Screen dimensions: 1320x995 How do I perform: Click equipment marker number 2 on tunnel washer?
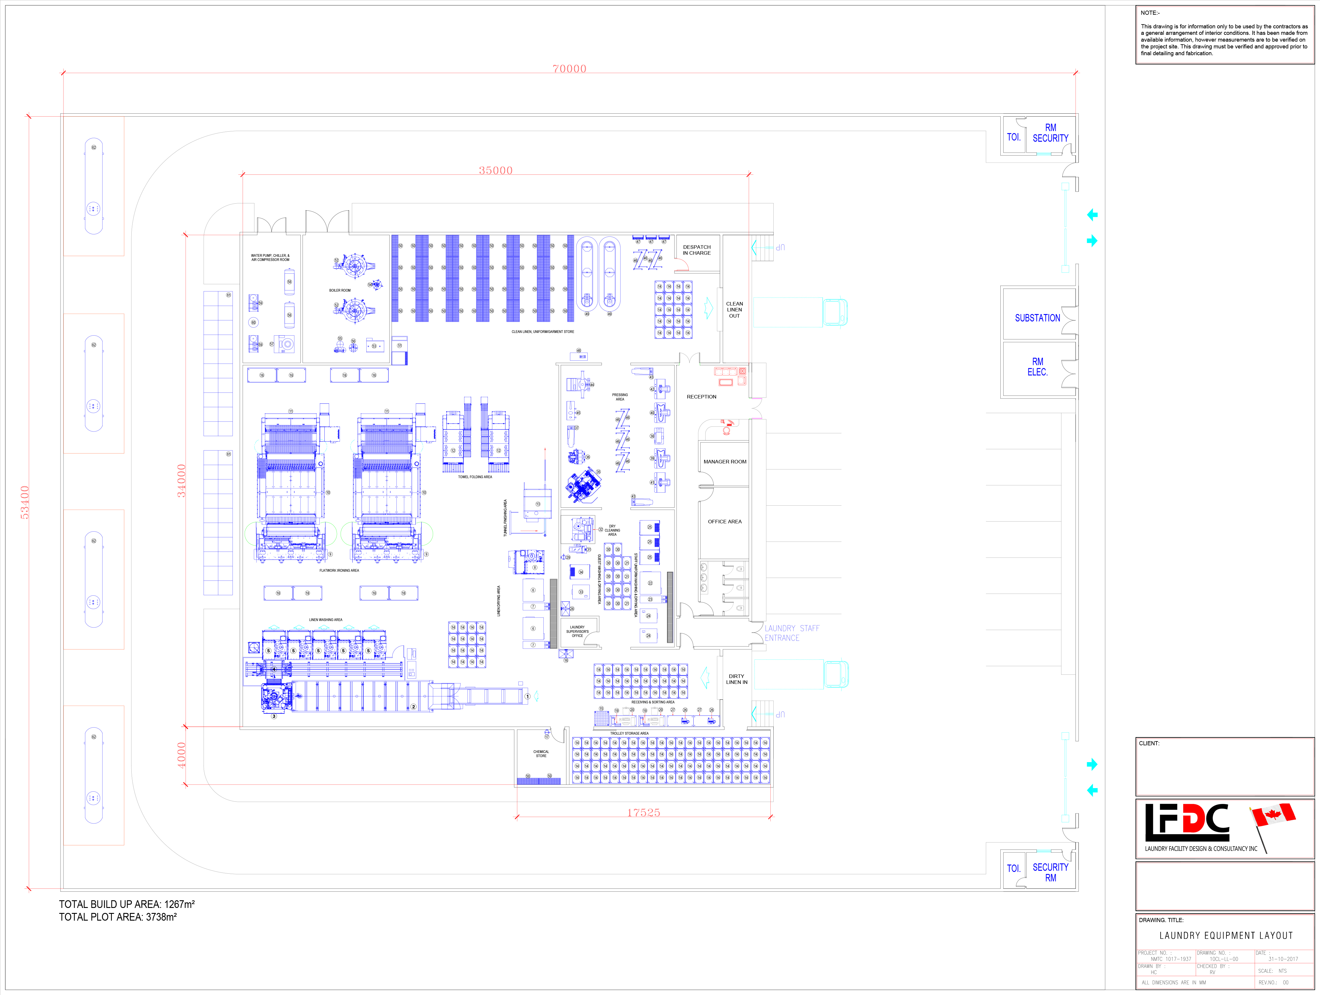pos(414,707)
